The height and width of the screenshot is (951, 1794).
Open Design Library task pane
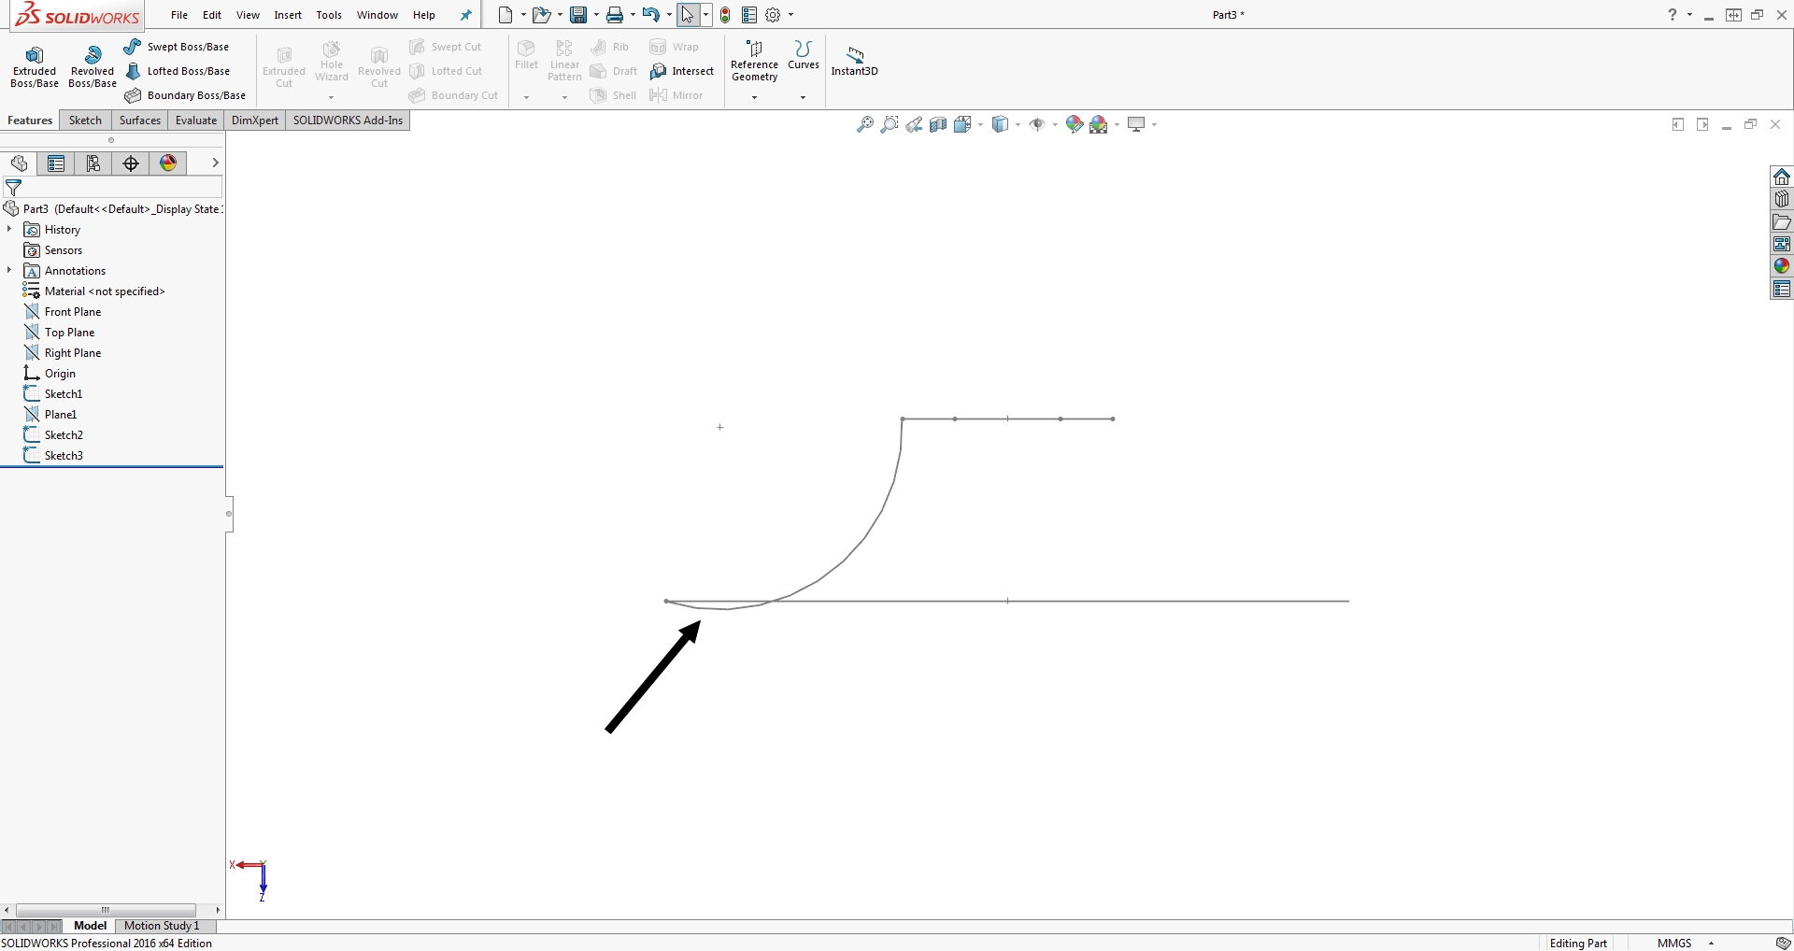(1782, 199)
